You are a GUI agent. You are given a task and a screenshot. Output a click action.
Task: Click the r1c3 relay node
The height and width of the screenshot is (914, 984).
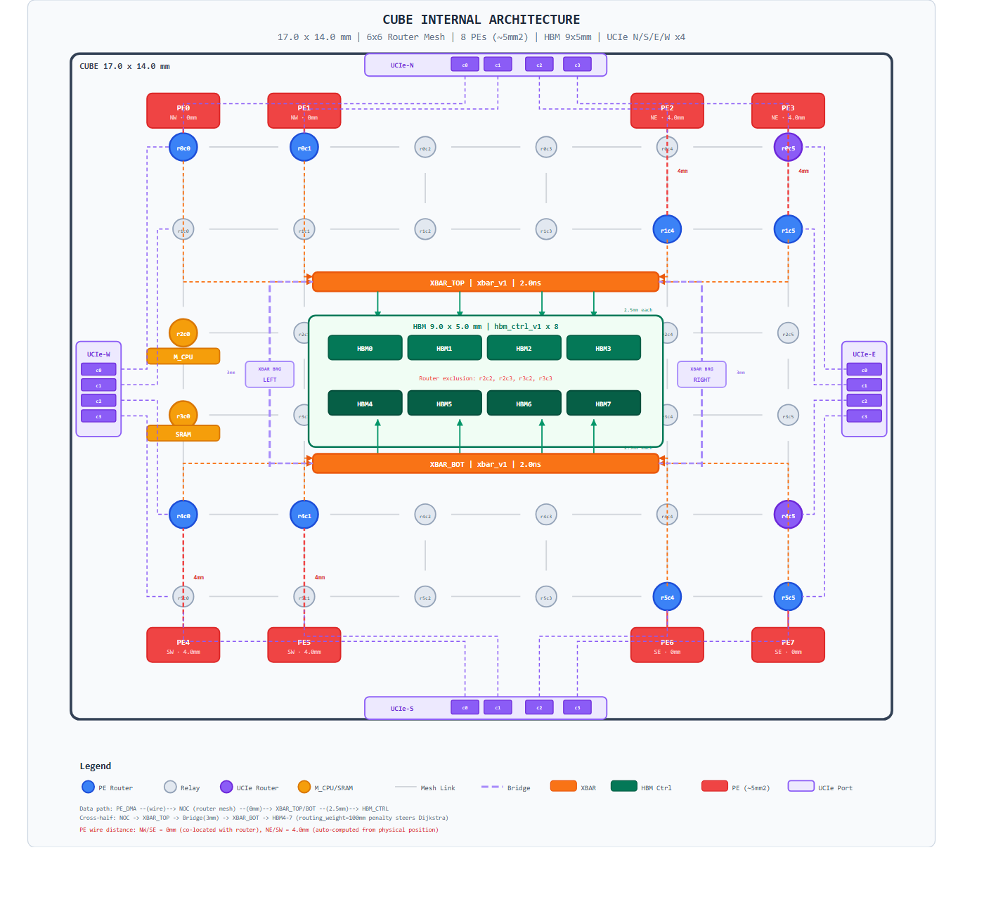[x=546, y=229]
